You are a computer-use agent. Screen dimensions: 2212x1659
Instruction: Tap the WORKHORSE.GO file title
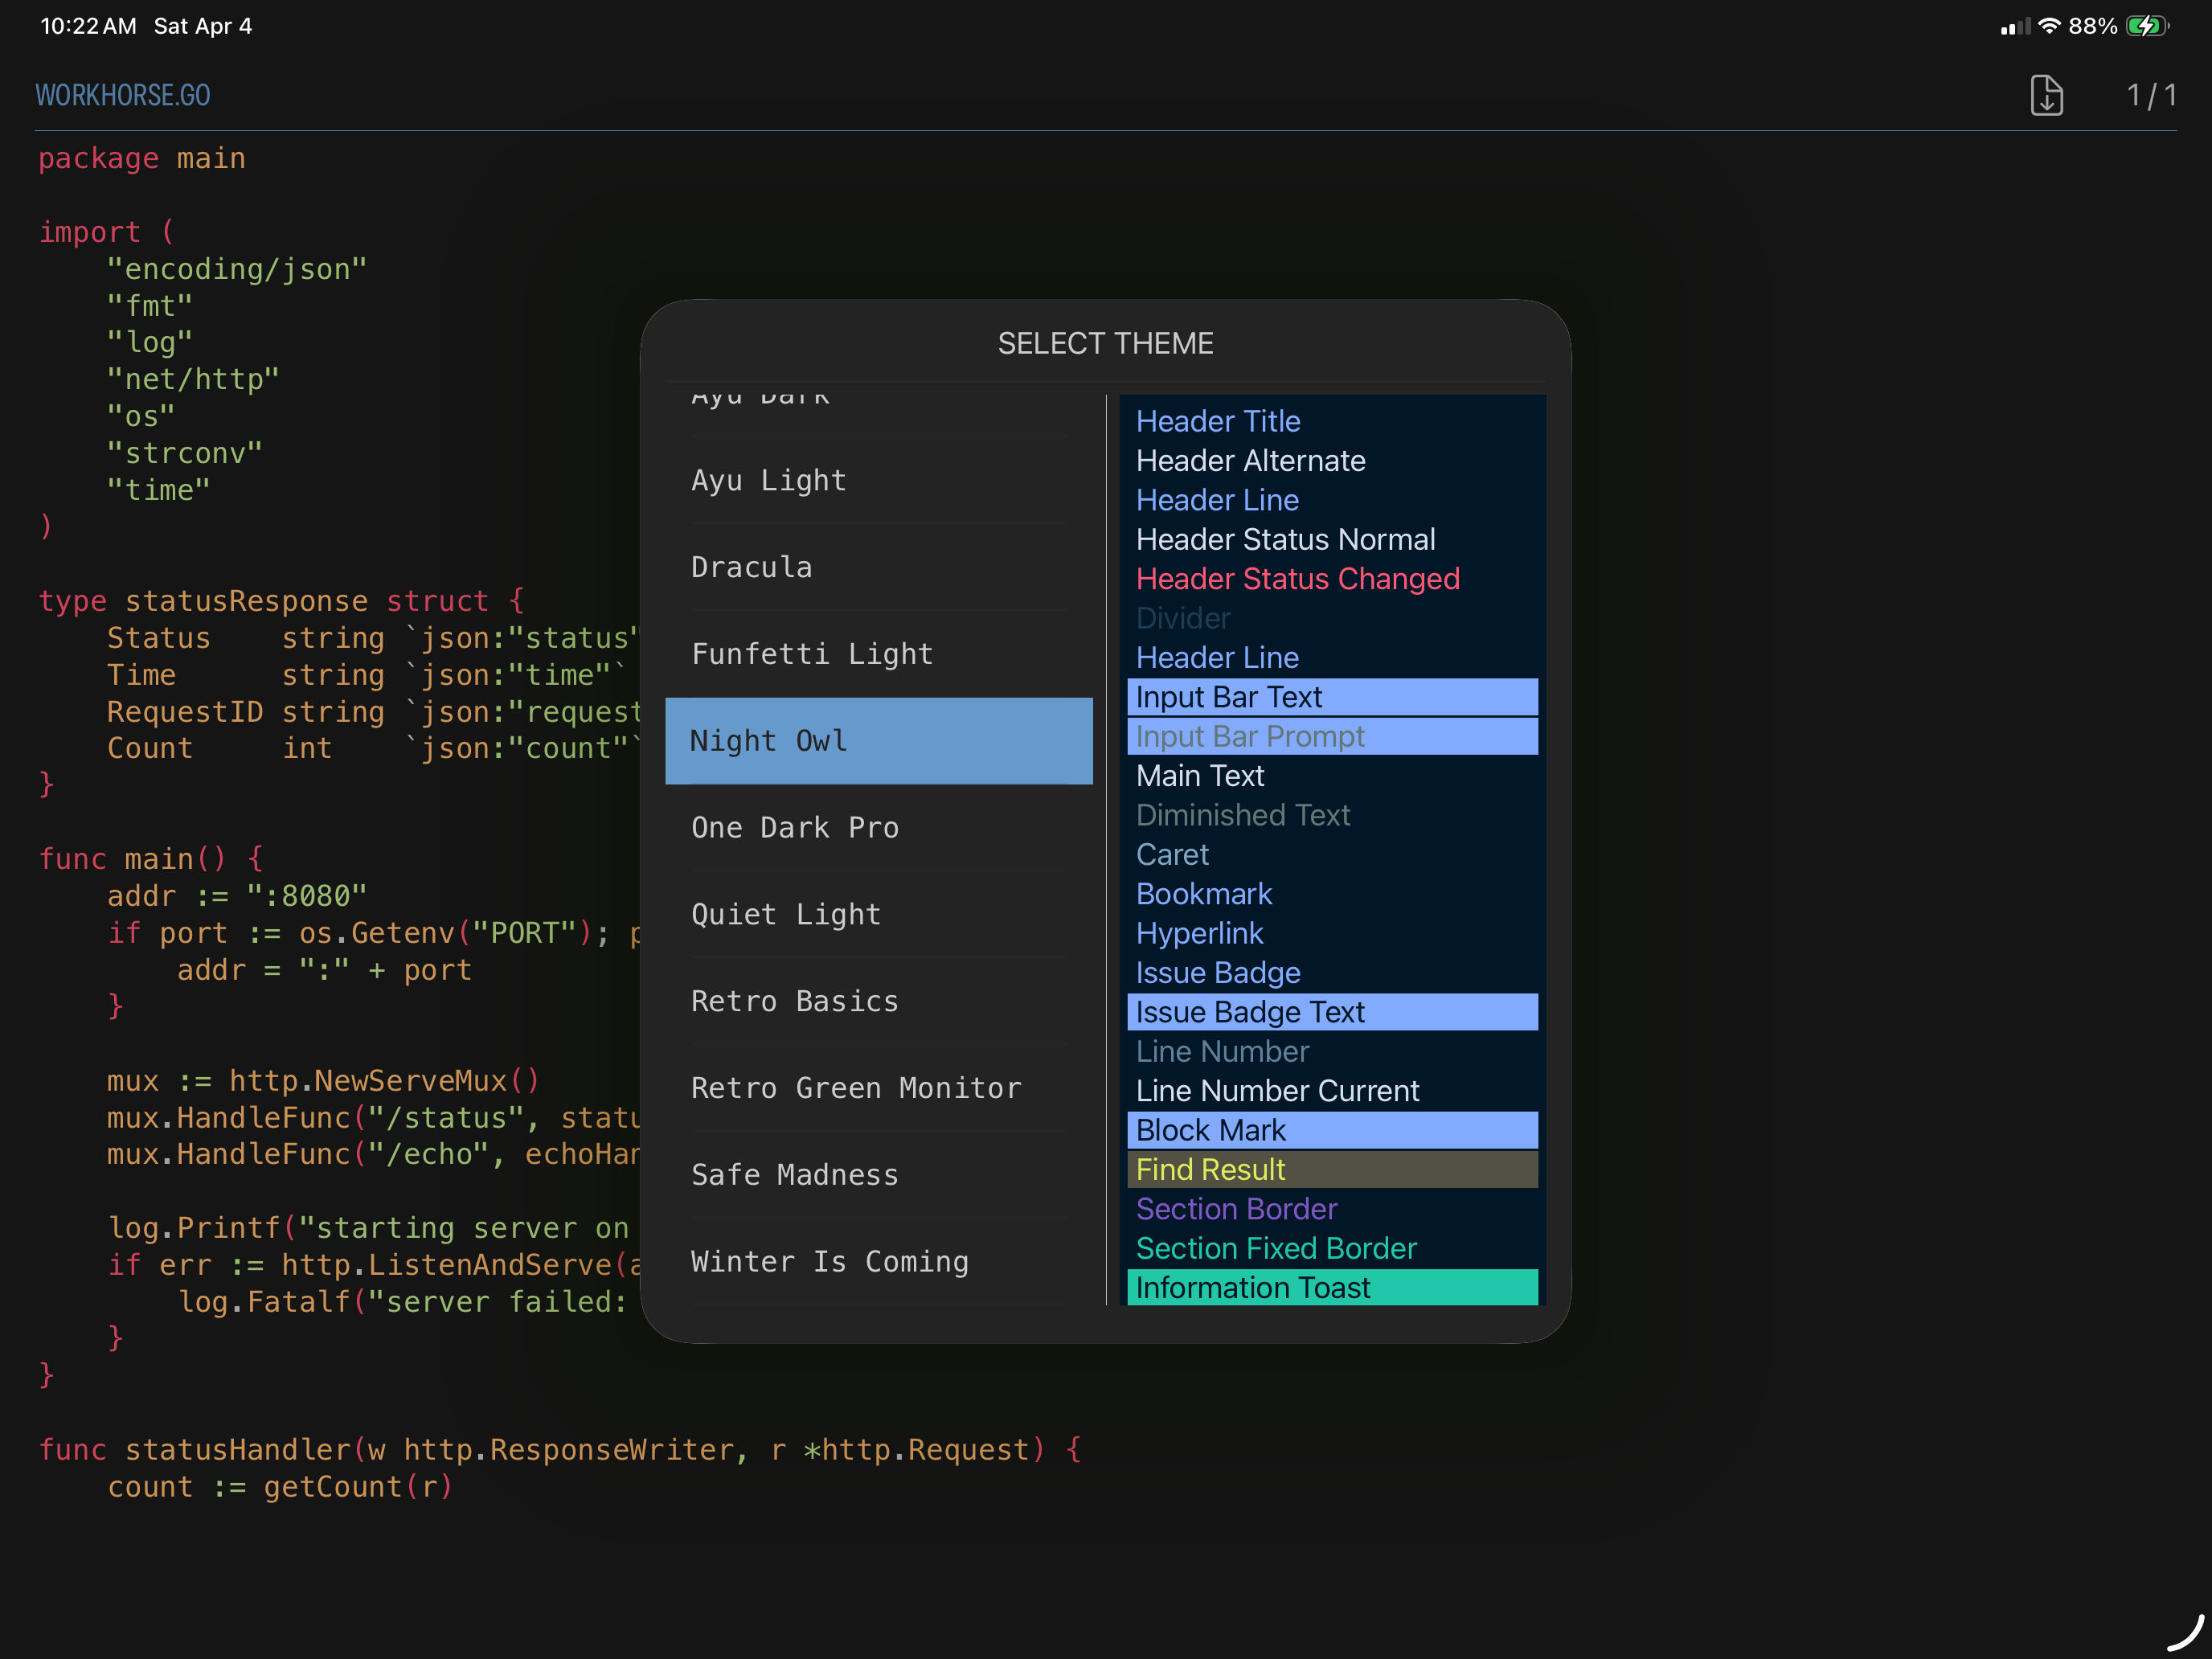point(123,95)
